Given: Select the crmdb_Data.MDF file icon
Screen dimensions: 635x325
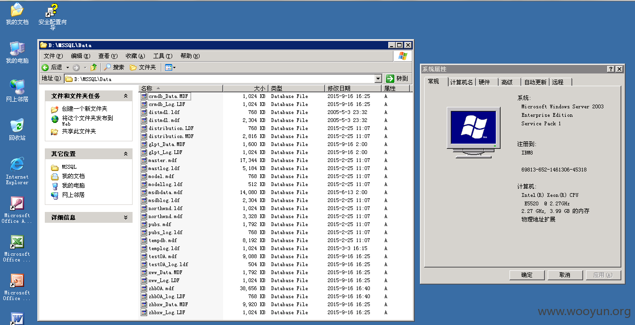Looking at the screenshot, I should point(144,96).
